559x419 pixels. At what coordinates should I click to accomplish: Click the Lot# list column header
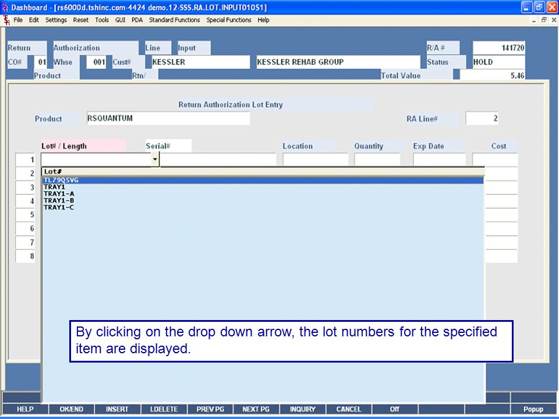[263, 172]
